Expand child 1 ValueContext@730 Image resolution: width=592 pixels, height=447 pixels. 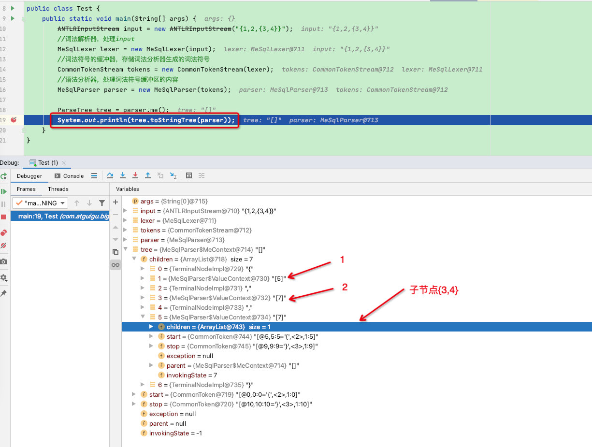143,278
